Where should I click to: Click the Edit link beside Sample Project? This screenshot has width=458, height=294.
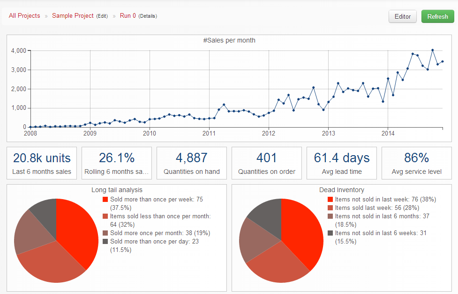click(102, 16)
